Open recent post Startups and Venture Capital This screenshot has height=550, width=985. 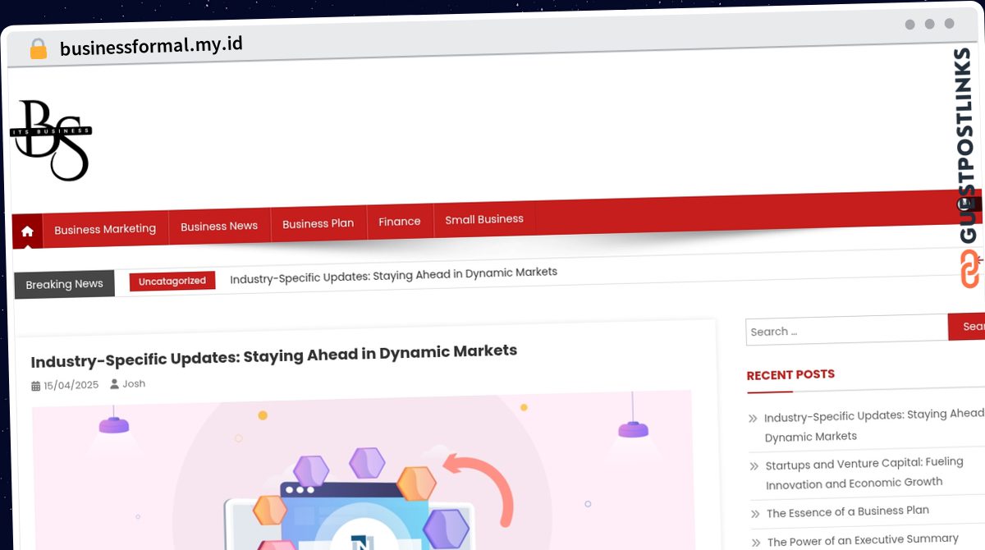pos(864,474)
